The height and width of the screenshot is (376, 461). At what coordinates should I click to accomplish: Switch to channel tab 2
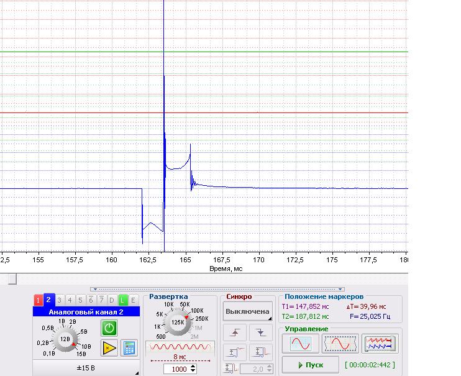[x=49, y=300]
